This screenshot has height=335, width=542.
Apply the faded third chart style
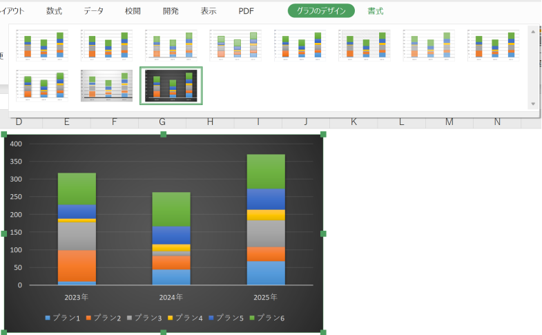coord(171,46)
